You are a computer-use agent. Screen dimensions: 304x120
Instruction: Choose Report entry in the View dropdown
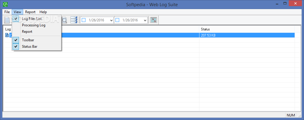[x=37, y=32]
